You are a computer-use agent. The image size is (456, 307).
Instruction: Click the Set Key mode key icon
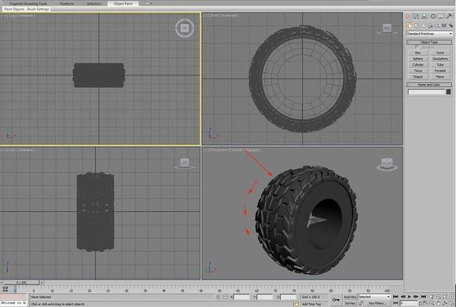click(x=336, y=299)
